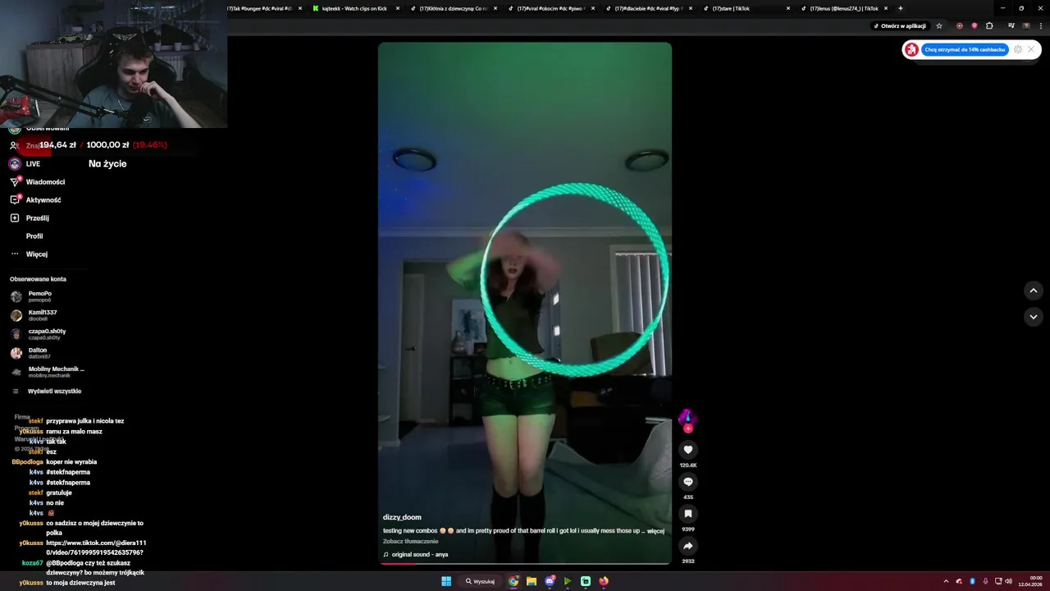Click the 'Na życie' goal label

click(x=107, y=163)
